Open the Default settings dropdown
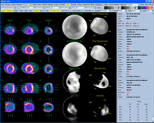 coord(133,5)
